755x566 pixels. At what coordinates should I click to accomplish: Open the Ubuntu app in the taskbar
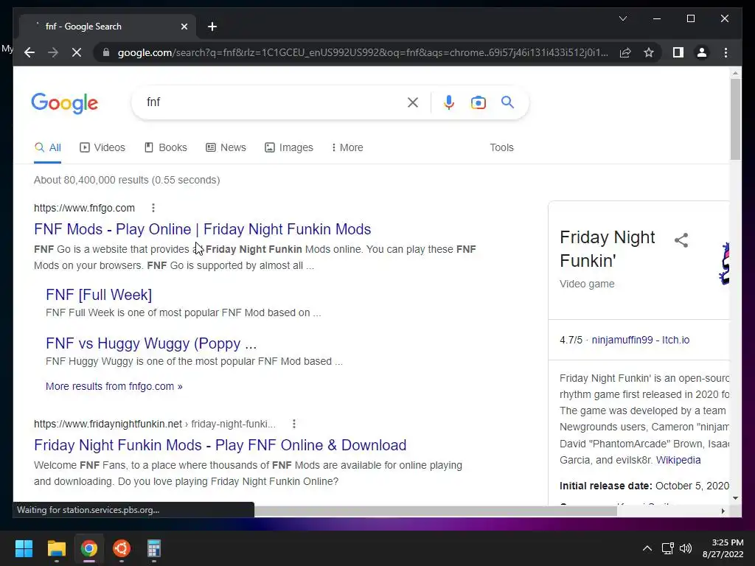[122, 548]
